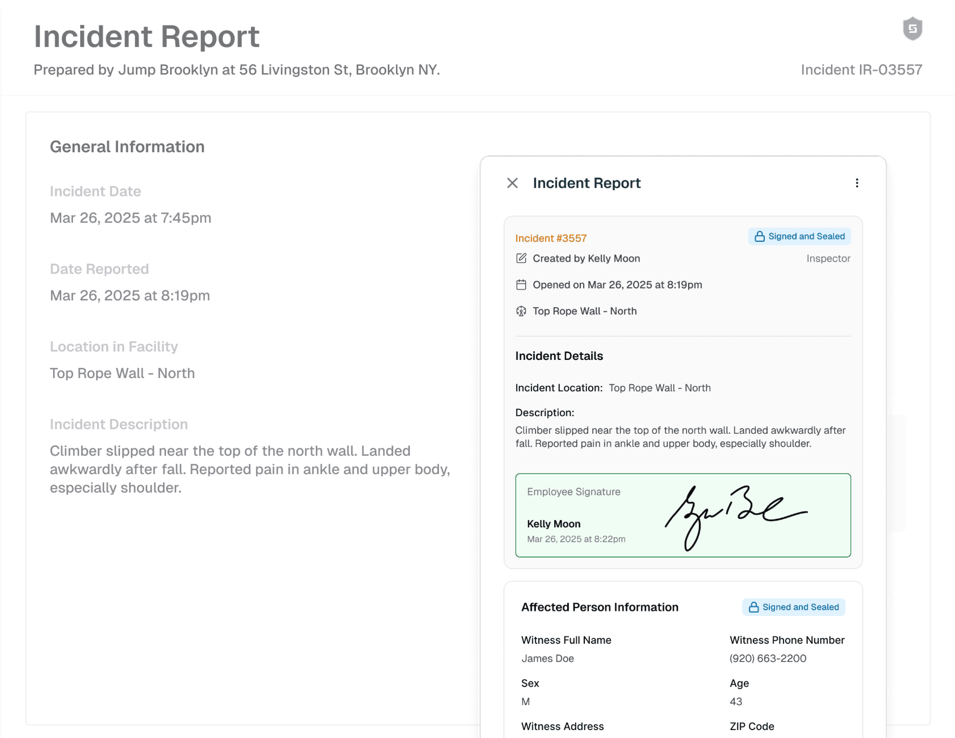
Task: Click the X icon on the Incident Report panel
Action: tap(512, 183)
